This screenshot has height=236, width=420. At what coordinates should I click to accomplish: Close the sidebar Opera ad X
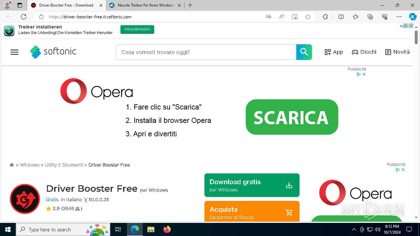click(x=403, y=170)
